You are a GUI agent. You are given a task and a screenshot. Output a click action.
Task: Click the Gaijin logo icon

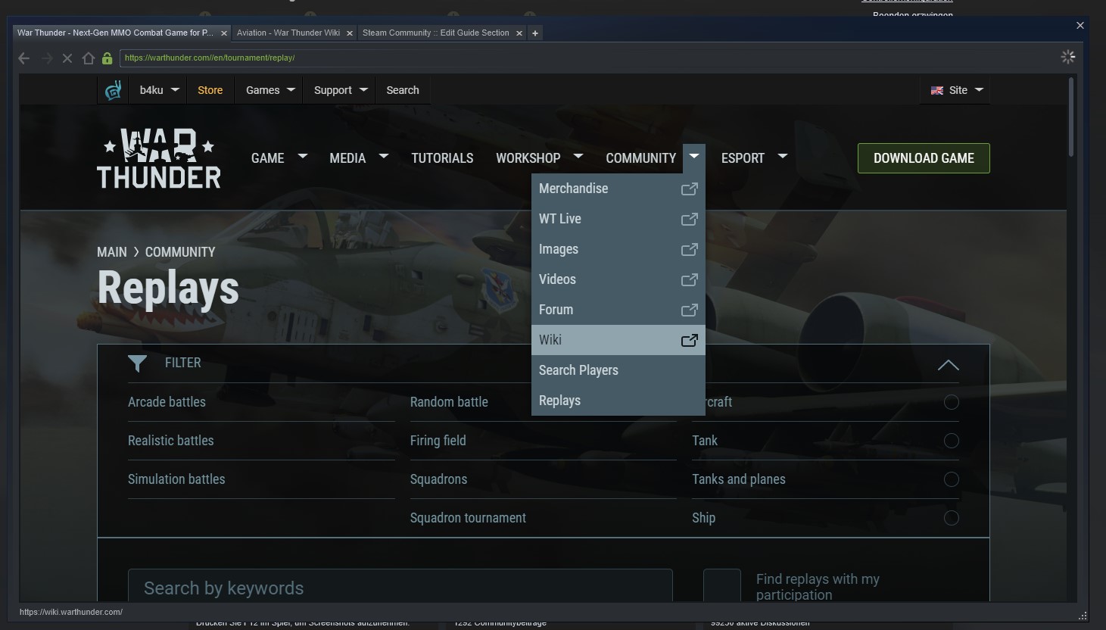click(114, 90)
